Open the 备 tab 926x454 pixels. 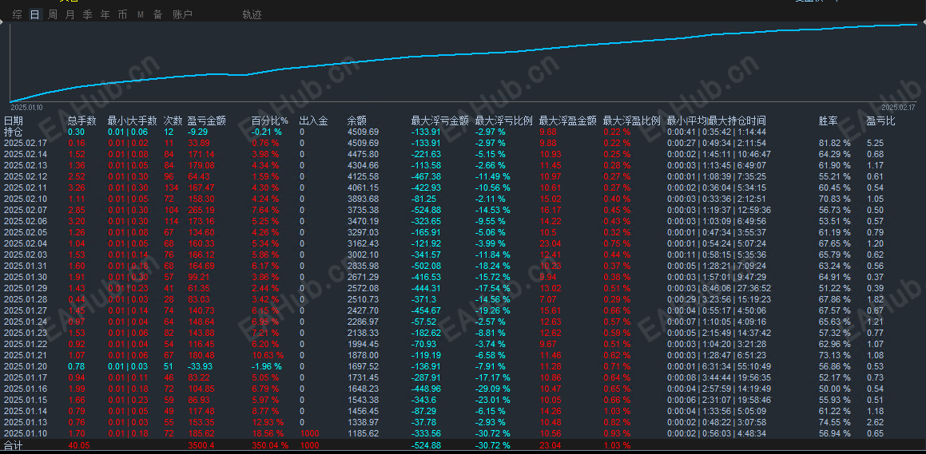click(x=157, y=14)
